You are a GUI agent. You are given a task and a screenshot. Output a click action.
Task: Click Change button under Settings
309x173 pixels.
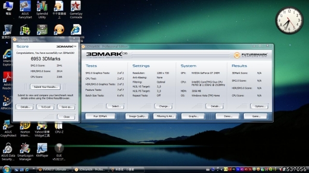[164, 106]
